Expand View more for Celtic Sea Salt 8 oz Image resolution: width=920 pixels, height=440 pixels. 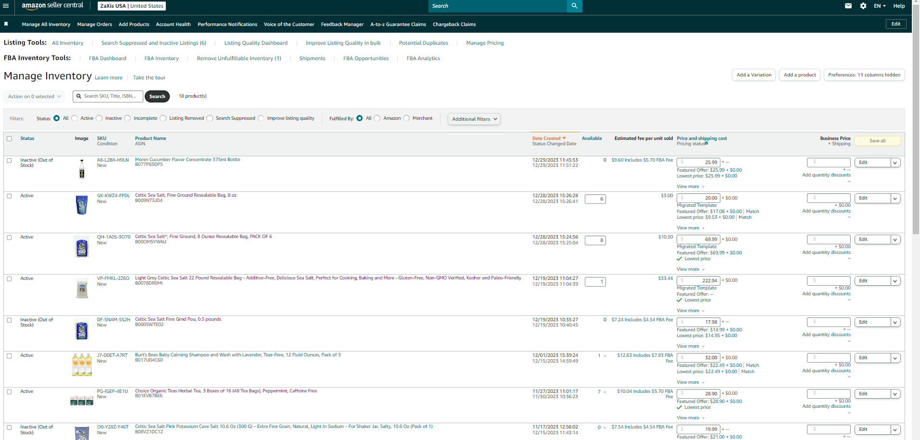(691, 228)
